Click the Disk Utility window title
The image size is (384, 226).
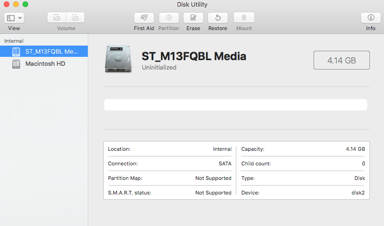[x=192, y=4]
